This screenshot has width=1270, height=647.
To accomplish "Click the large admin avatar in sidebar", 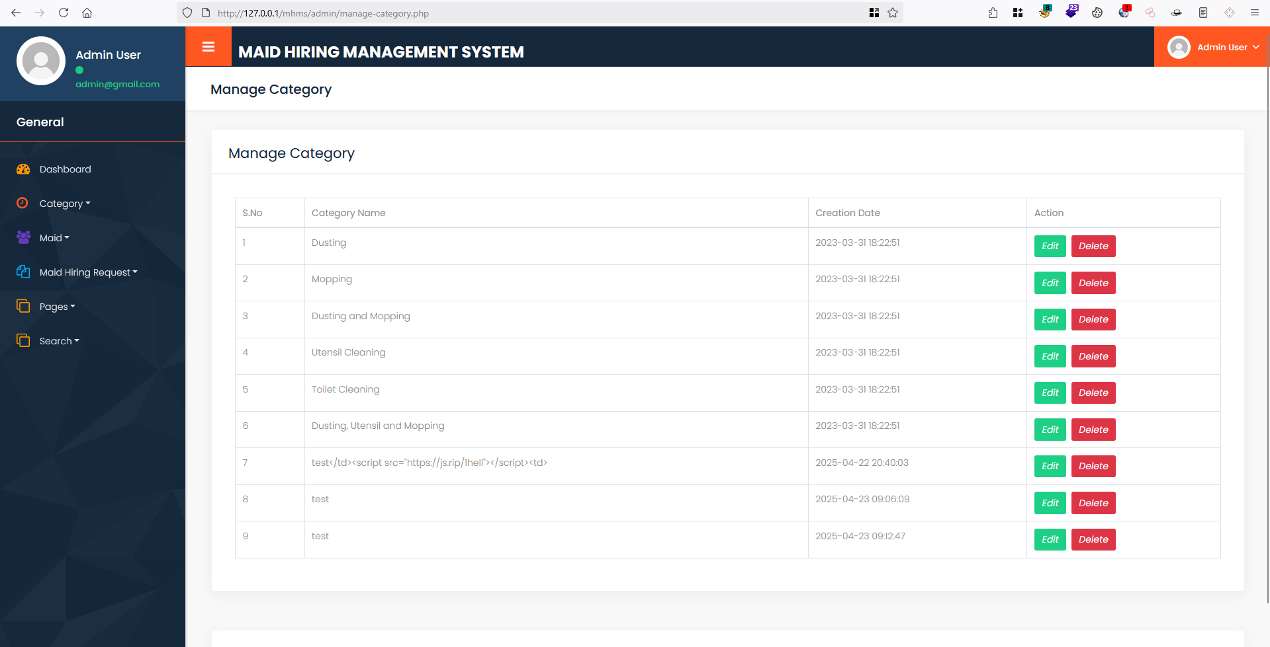I will click(x=41, y=61).
